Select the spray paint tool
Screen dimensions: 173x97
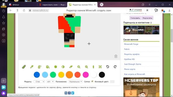[39, 67]
